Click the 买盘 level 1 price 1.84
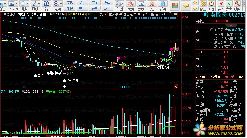Screen dimensions: 247x138 [225, 52]
